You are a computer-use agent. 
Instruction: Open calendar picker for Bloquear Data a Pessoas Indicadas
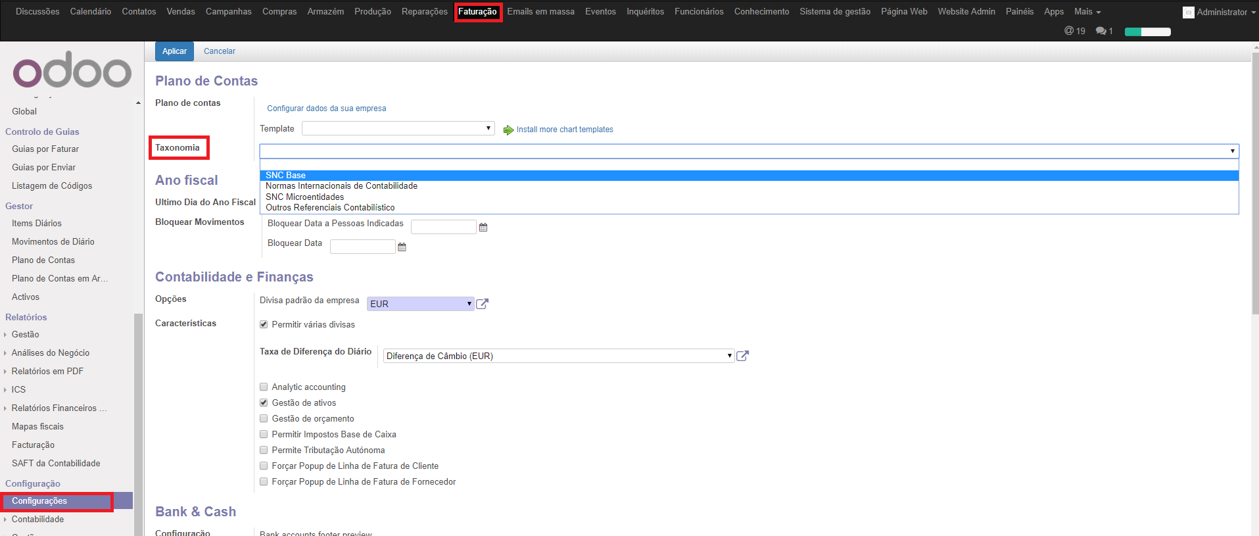tap(483, 228)
